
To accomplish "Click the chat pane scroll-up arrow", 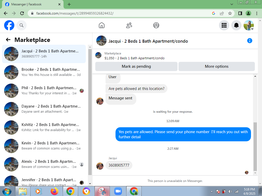I will pos(255,76).
